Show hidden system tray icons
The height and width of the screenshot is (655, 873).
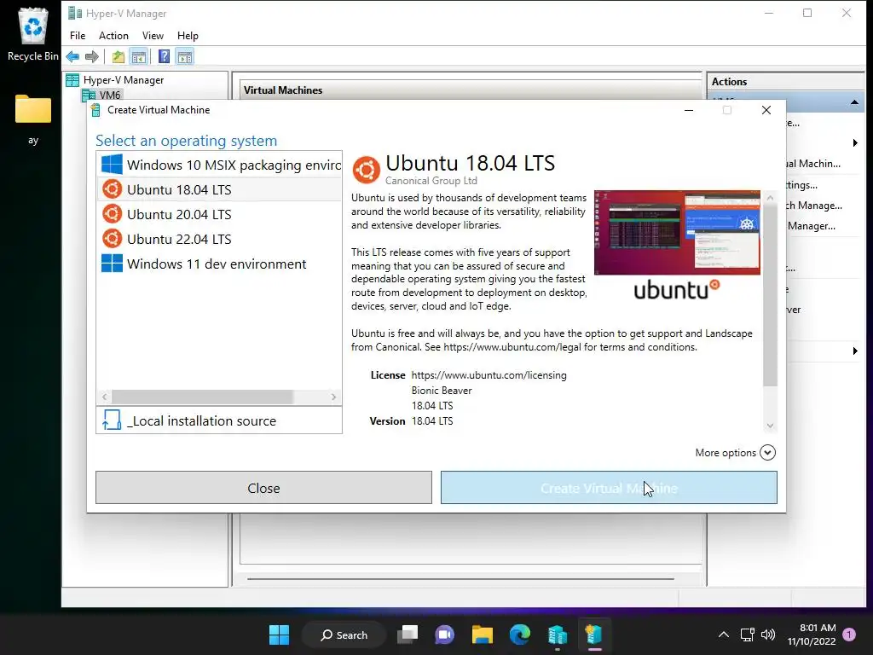click(723, 635)
